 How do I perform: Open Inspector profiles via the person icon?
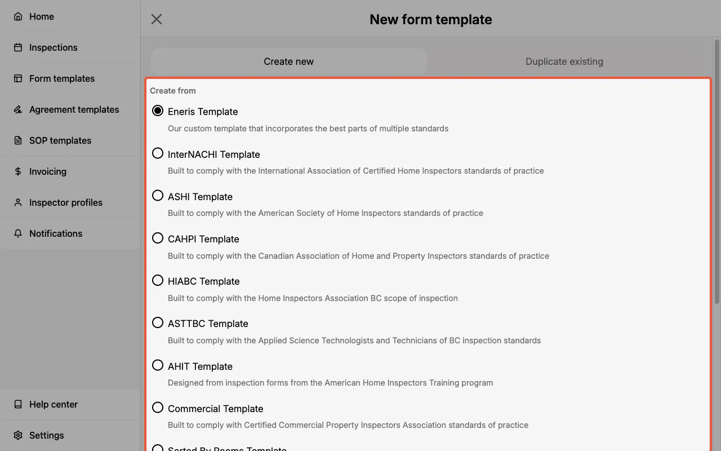coord(19,202)
